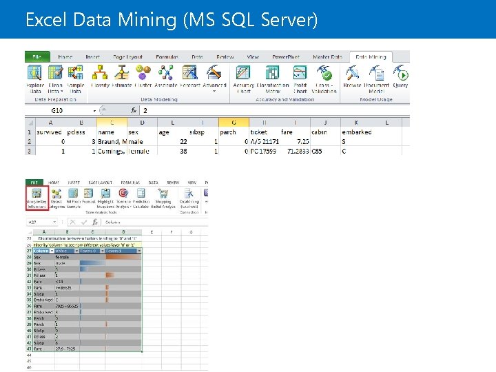This screenshot has width=496, height=372.
Task: Click the fx button beside G10
Action: click(x=134, y=110)
